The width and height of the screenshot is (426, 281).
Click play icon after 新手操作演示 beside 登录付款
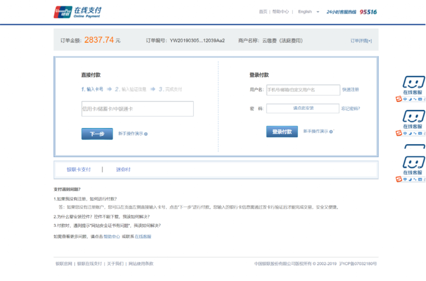pos(331,132)
